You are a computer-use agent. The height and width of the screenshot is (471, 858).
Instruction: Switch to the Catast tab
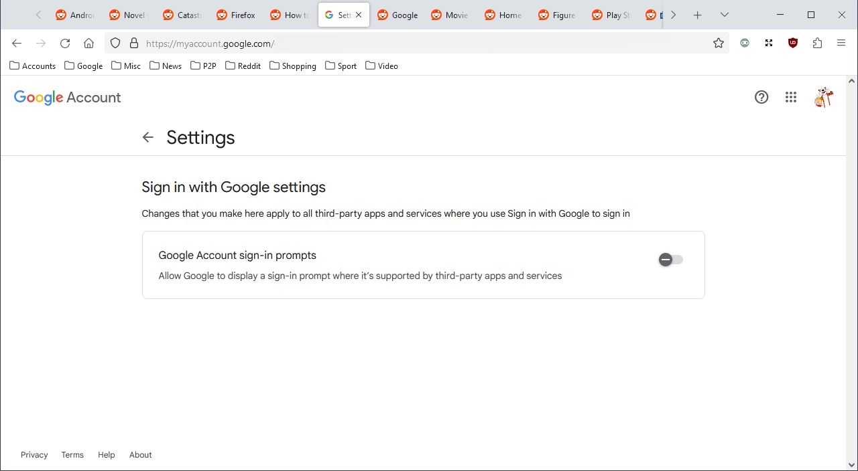182,15
